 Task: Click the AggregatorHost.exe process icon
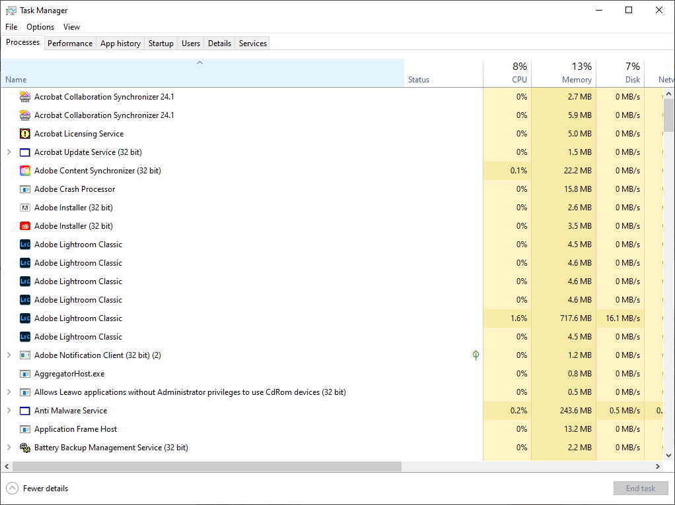(25, 373)
